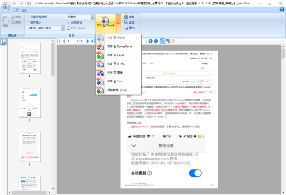Click the save disk icon in title bar

29,3
